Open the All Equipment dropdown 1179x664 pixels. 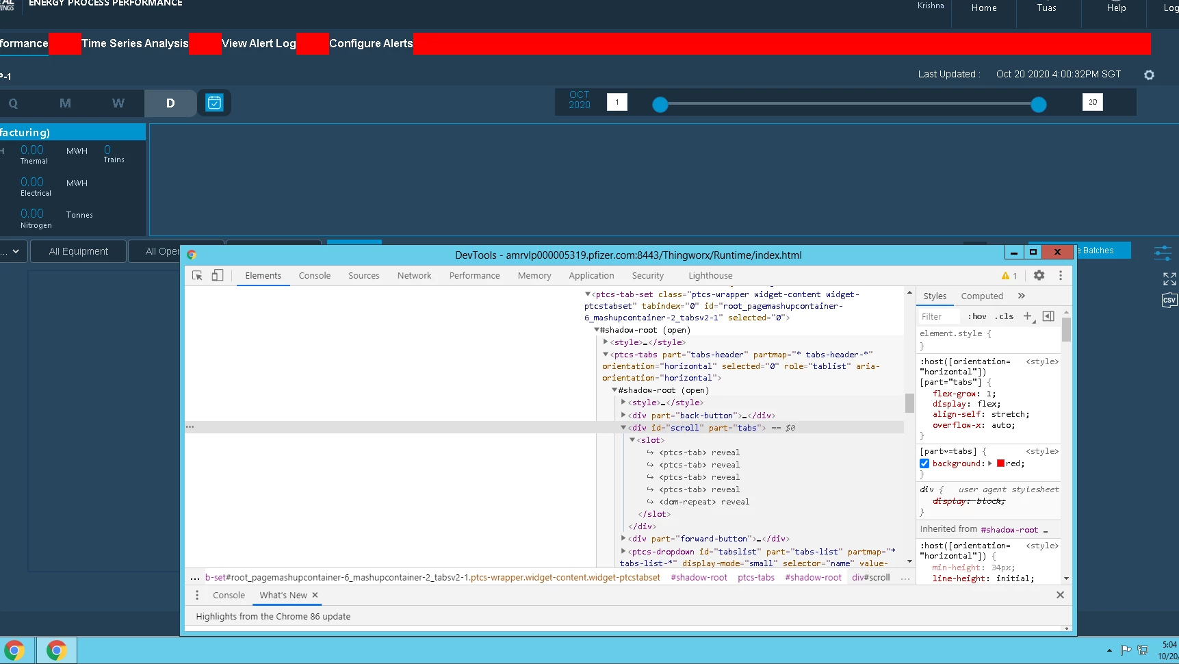(79, 251)
